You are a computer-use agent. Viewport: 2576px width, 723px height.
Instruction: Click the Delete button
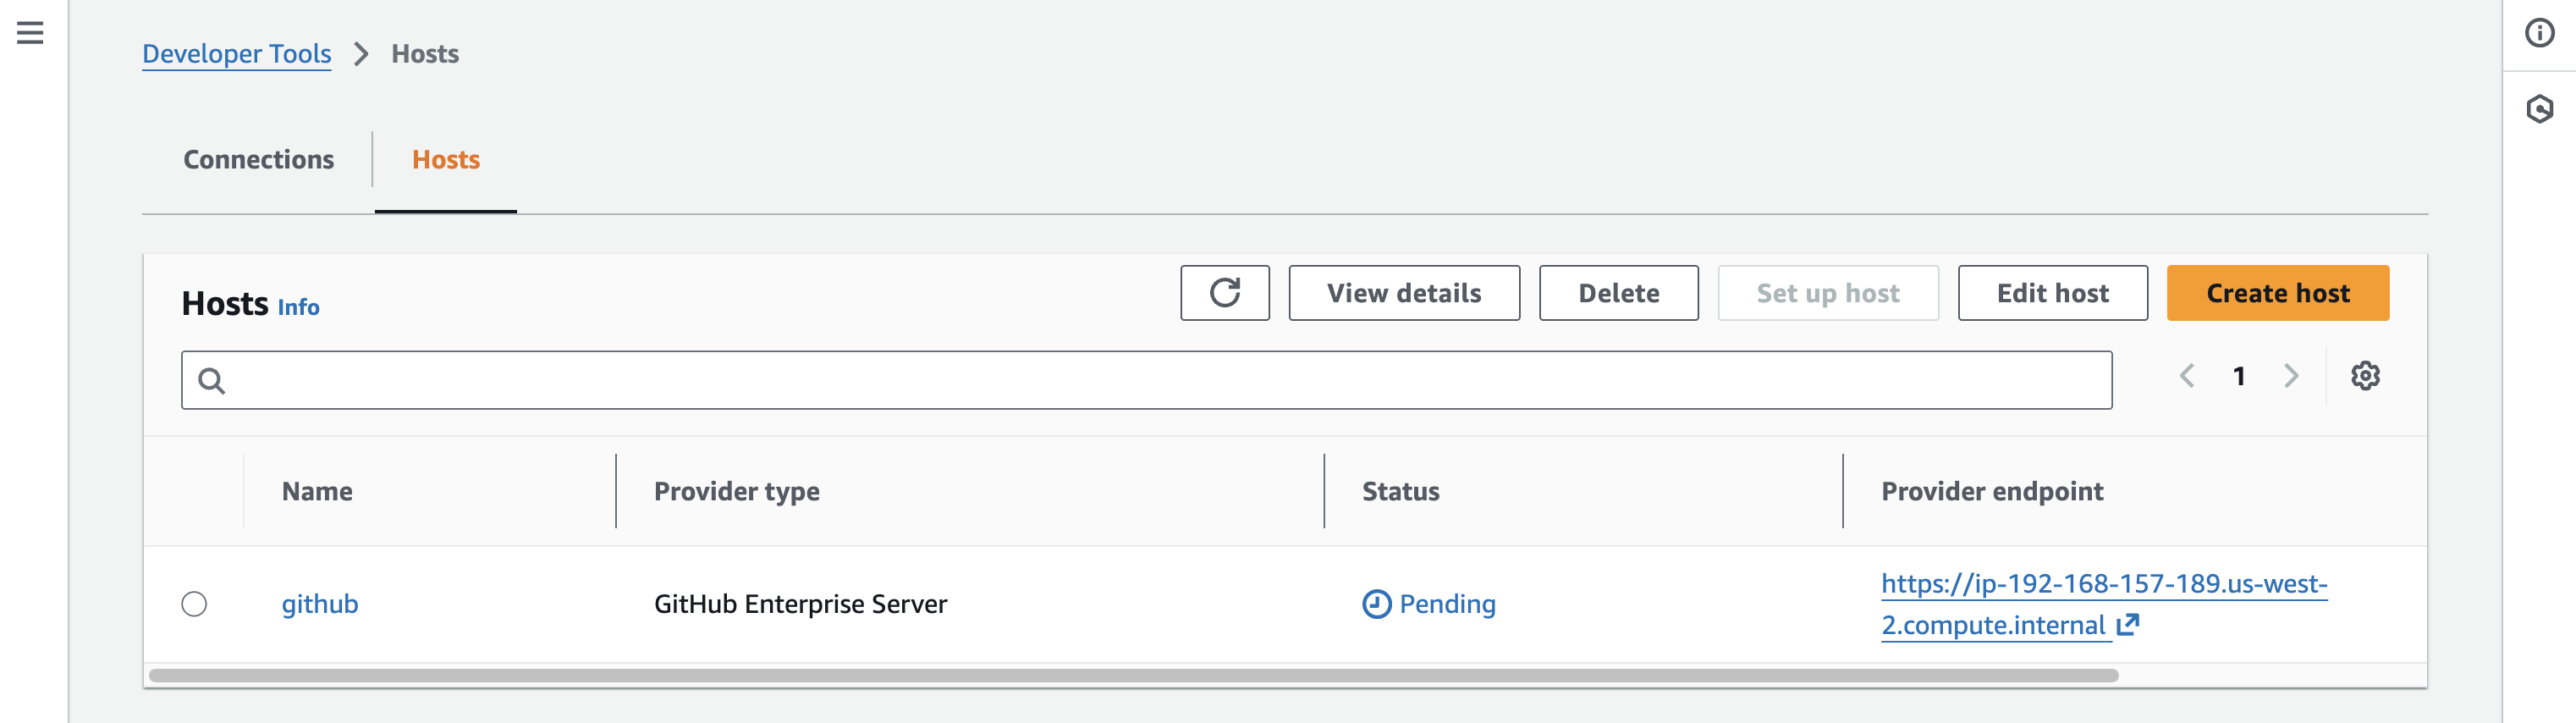[1618, 293]
